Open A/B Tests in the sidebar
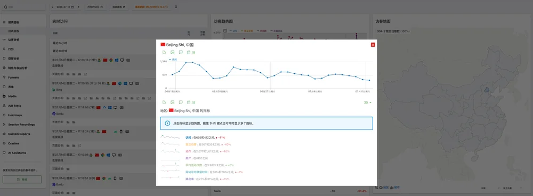Screen dimensions: 533x196 click(23, 106)
